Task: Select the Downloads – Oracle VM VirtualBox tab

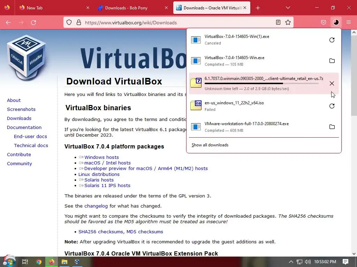Action: (x=212, y=8)
